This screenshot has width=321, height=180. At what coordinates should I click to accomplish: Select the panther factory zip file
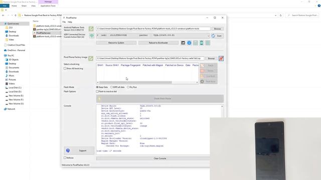point(47,29)
